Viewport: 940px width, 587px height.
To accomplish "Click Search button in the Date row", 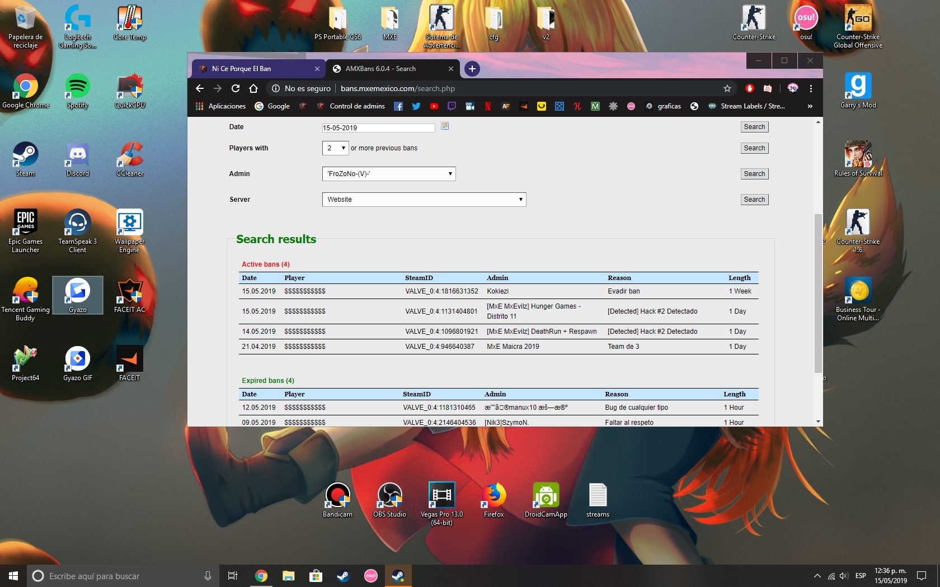I will tap(754, 127).
